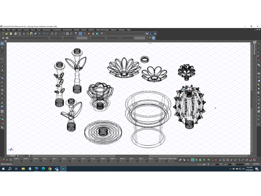Open the Dimension menu

pos(47,30)
